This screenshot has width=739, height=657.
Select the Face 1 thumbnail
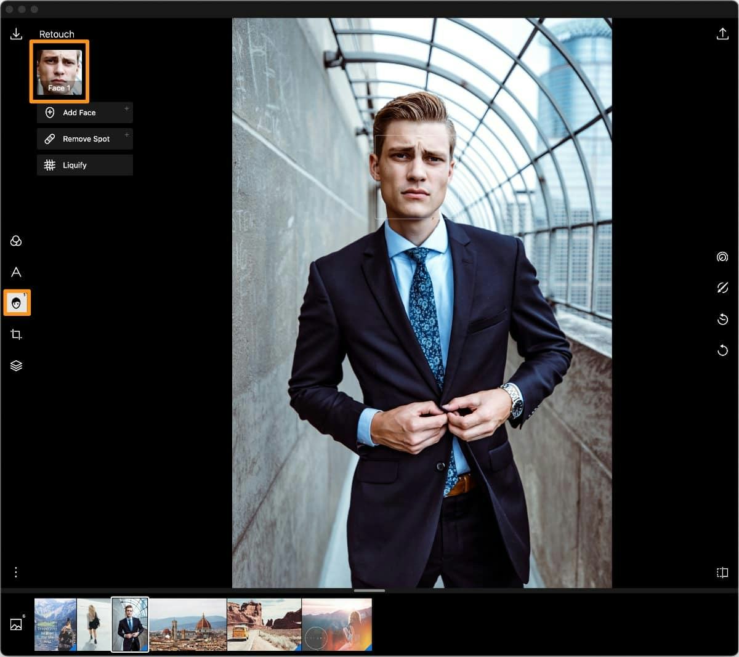pos(59,71)
